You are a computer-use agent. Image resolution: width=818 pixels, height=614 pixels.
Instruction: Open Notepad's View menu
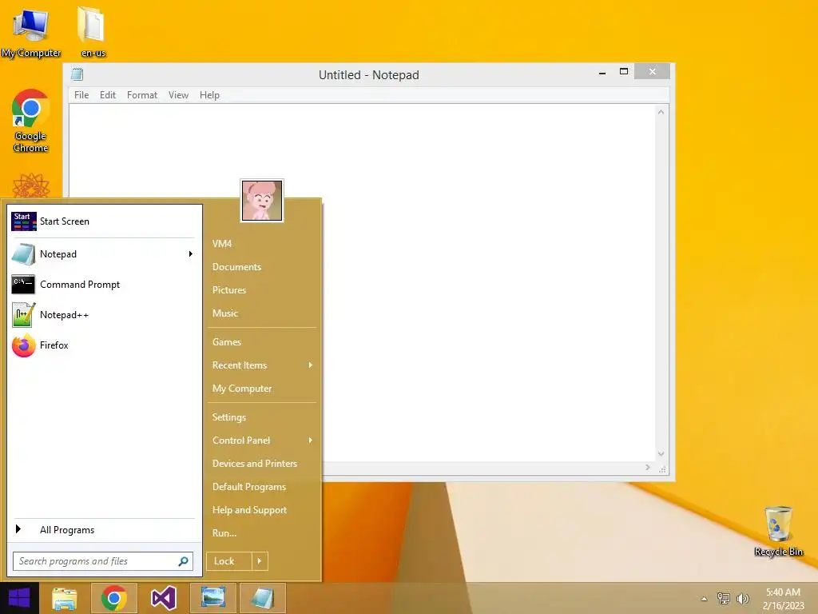(x=178, y=95)
